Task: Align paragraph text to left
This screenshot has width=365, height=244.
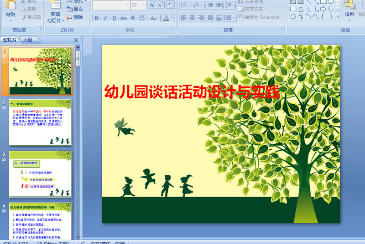Action: point(183,17)
